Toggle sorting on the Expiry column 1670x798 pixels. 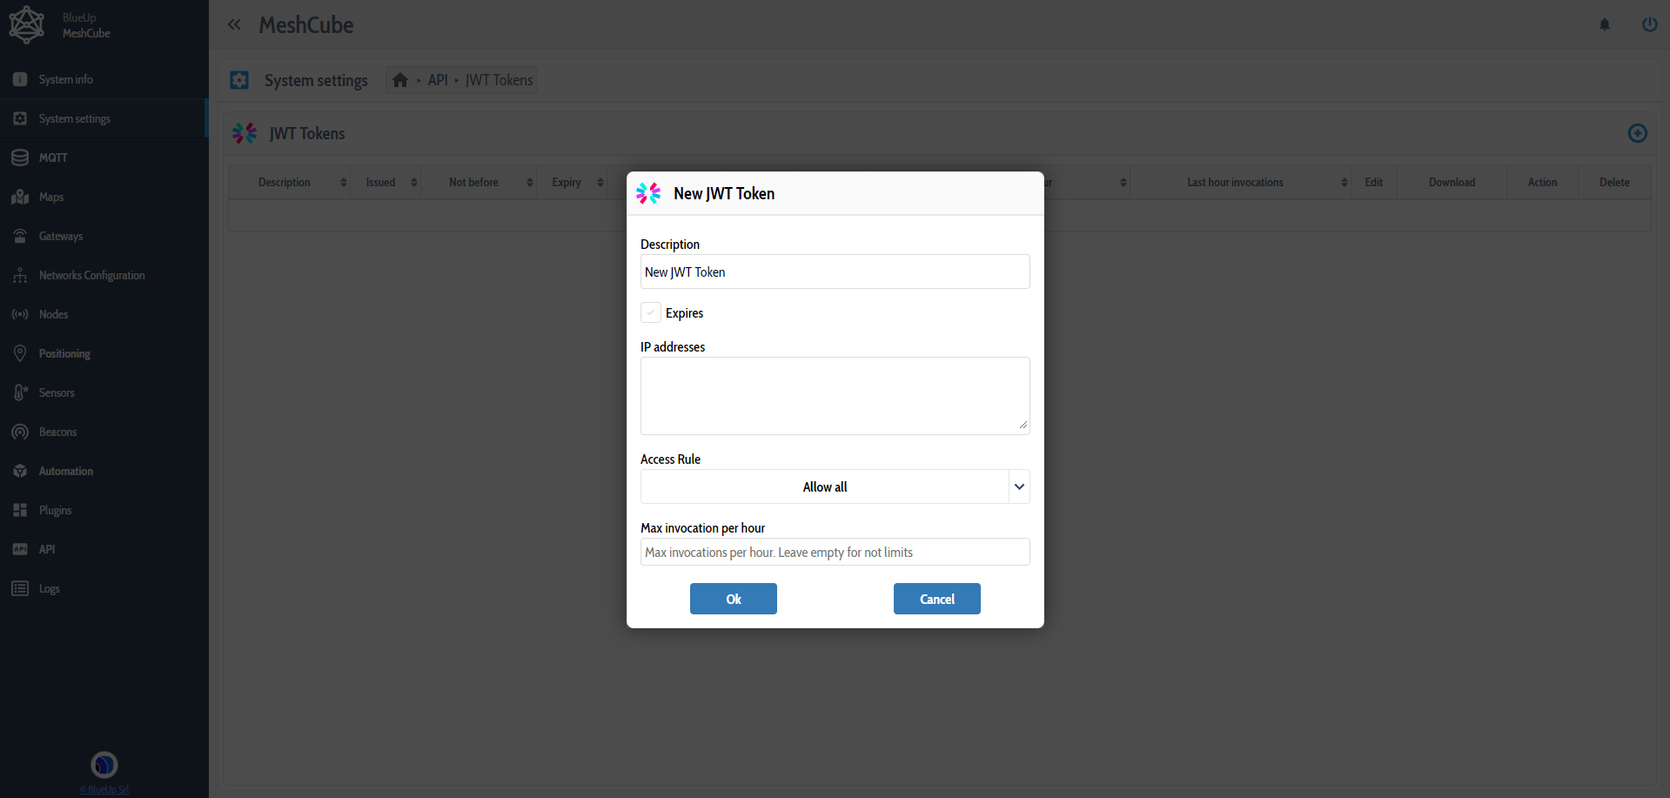pos(600,182)
